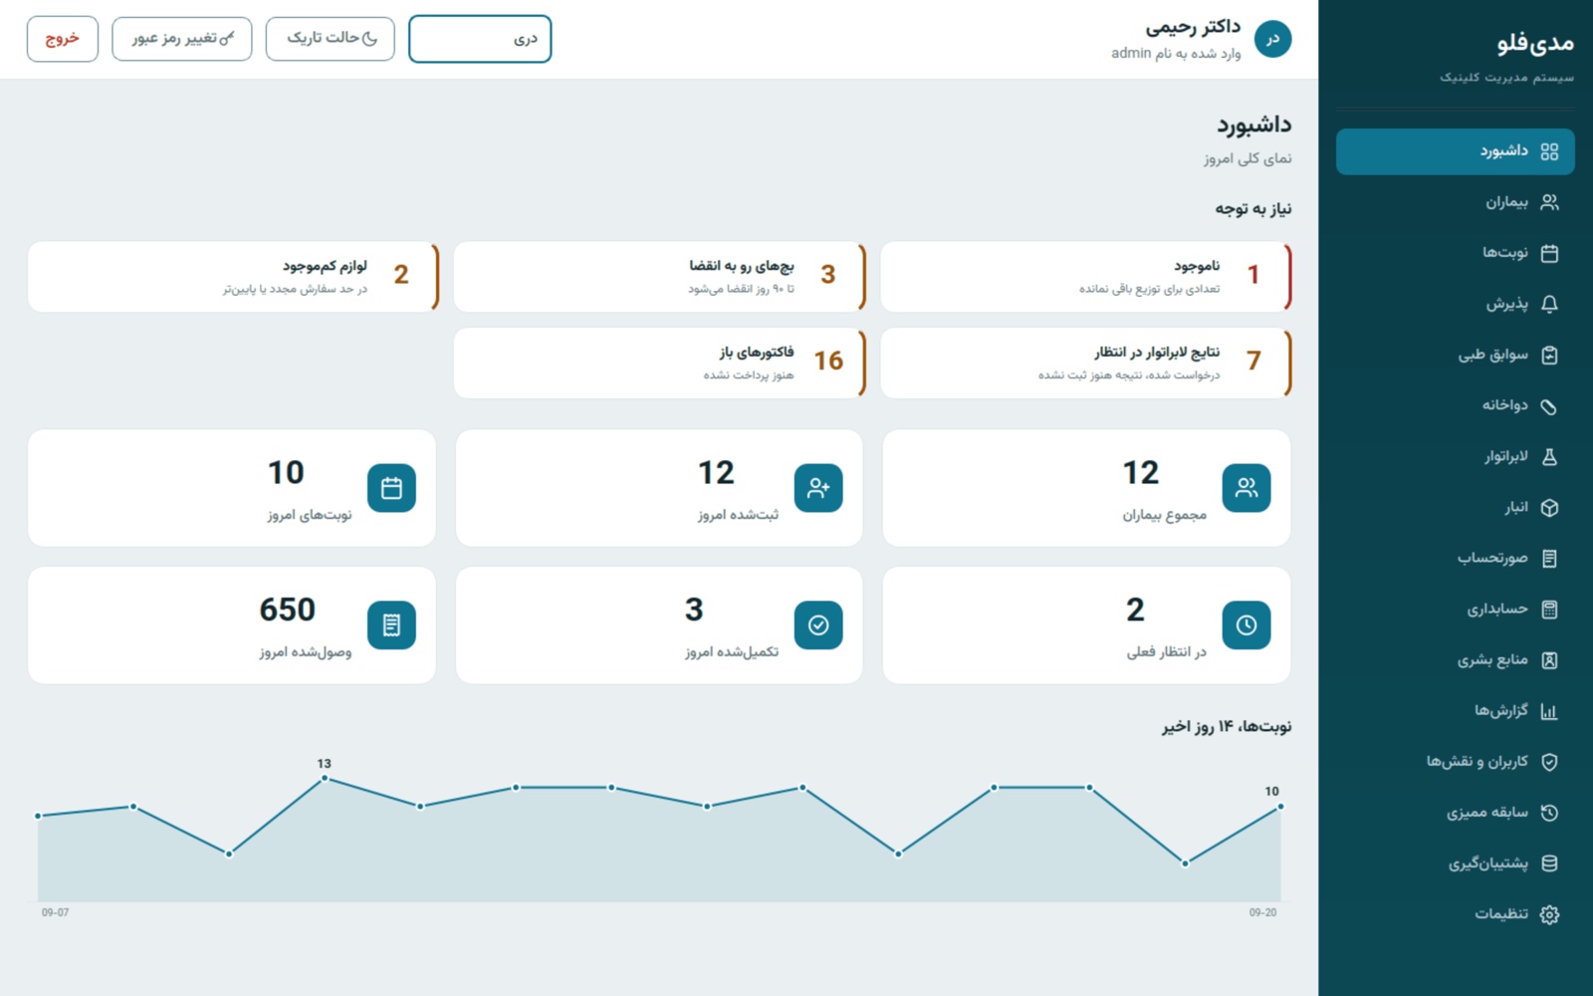
Task: Click the پشتیبان‌گیری database icon
Action: point(1549,863)
